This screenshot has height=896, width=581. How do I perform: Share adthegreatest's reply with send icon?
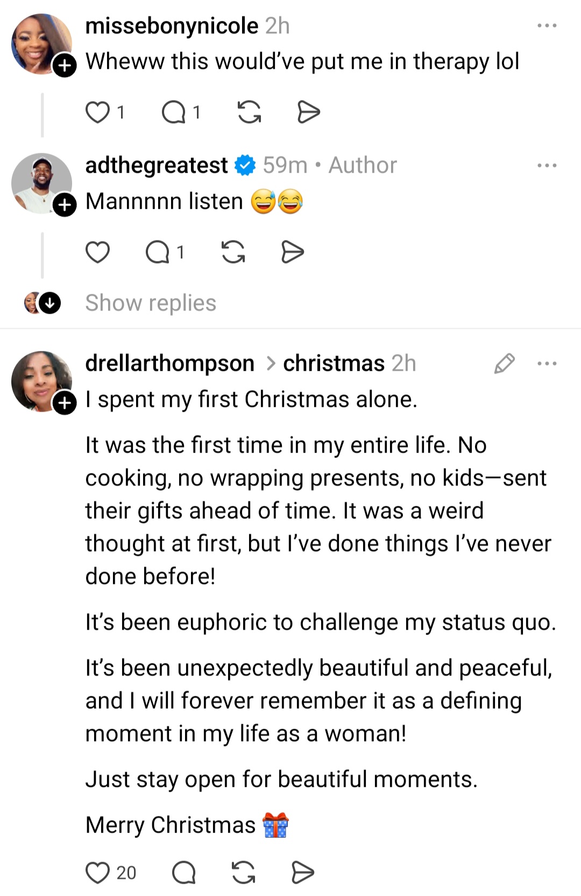coord(293,252)
